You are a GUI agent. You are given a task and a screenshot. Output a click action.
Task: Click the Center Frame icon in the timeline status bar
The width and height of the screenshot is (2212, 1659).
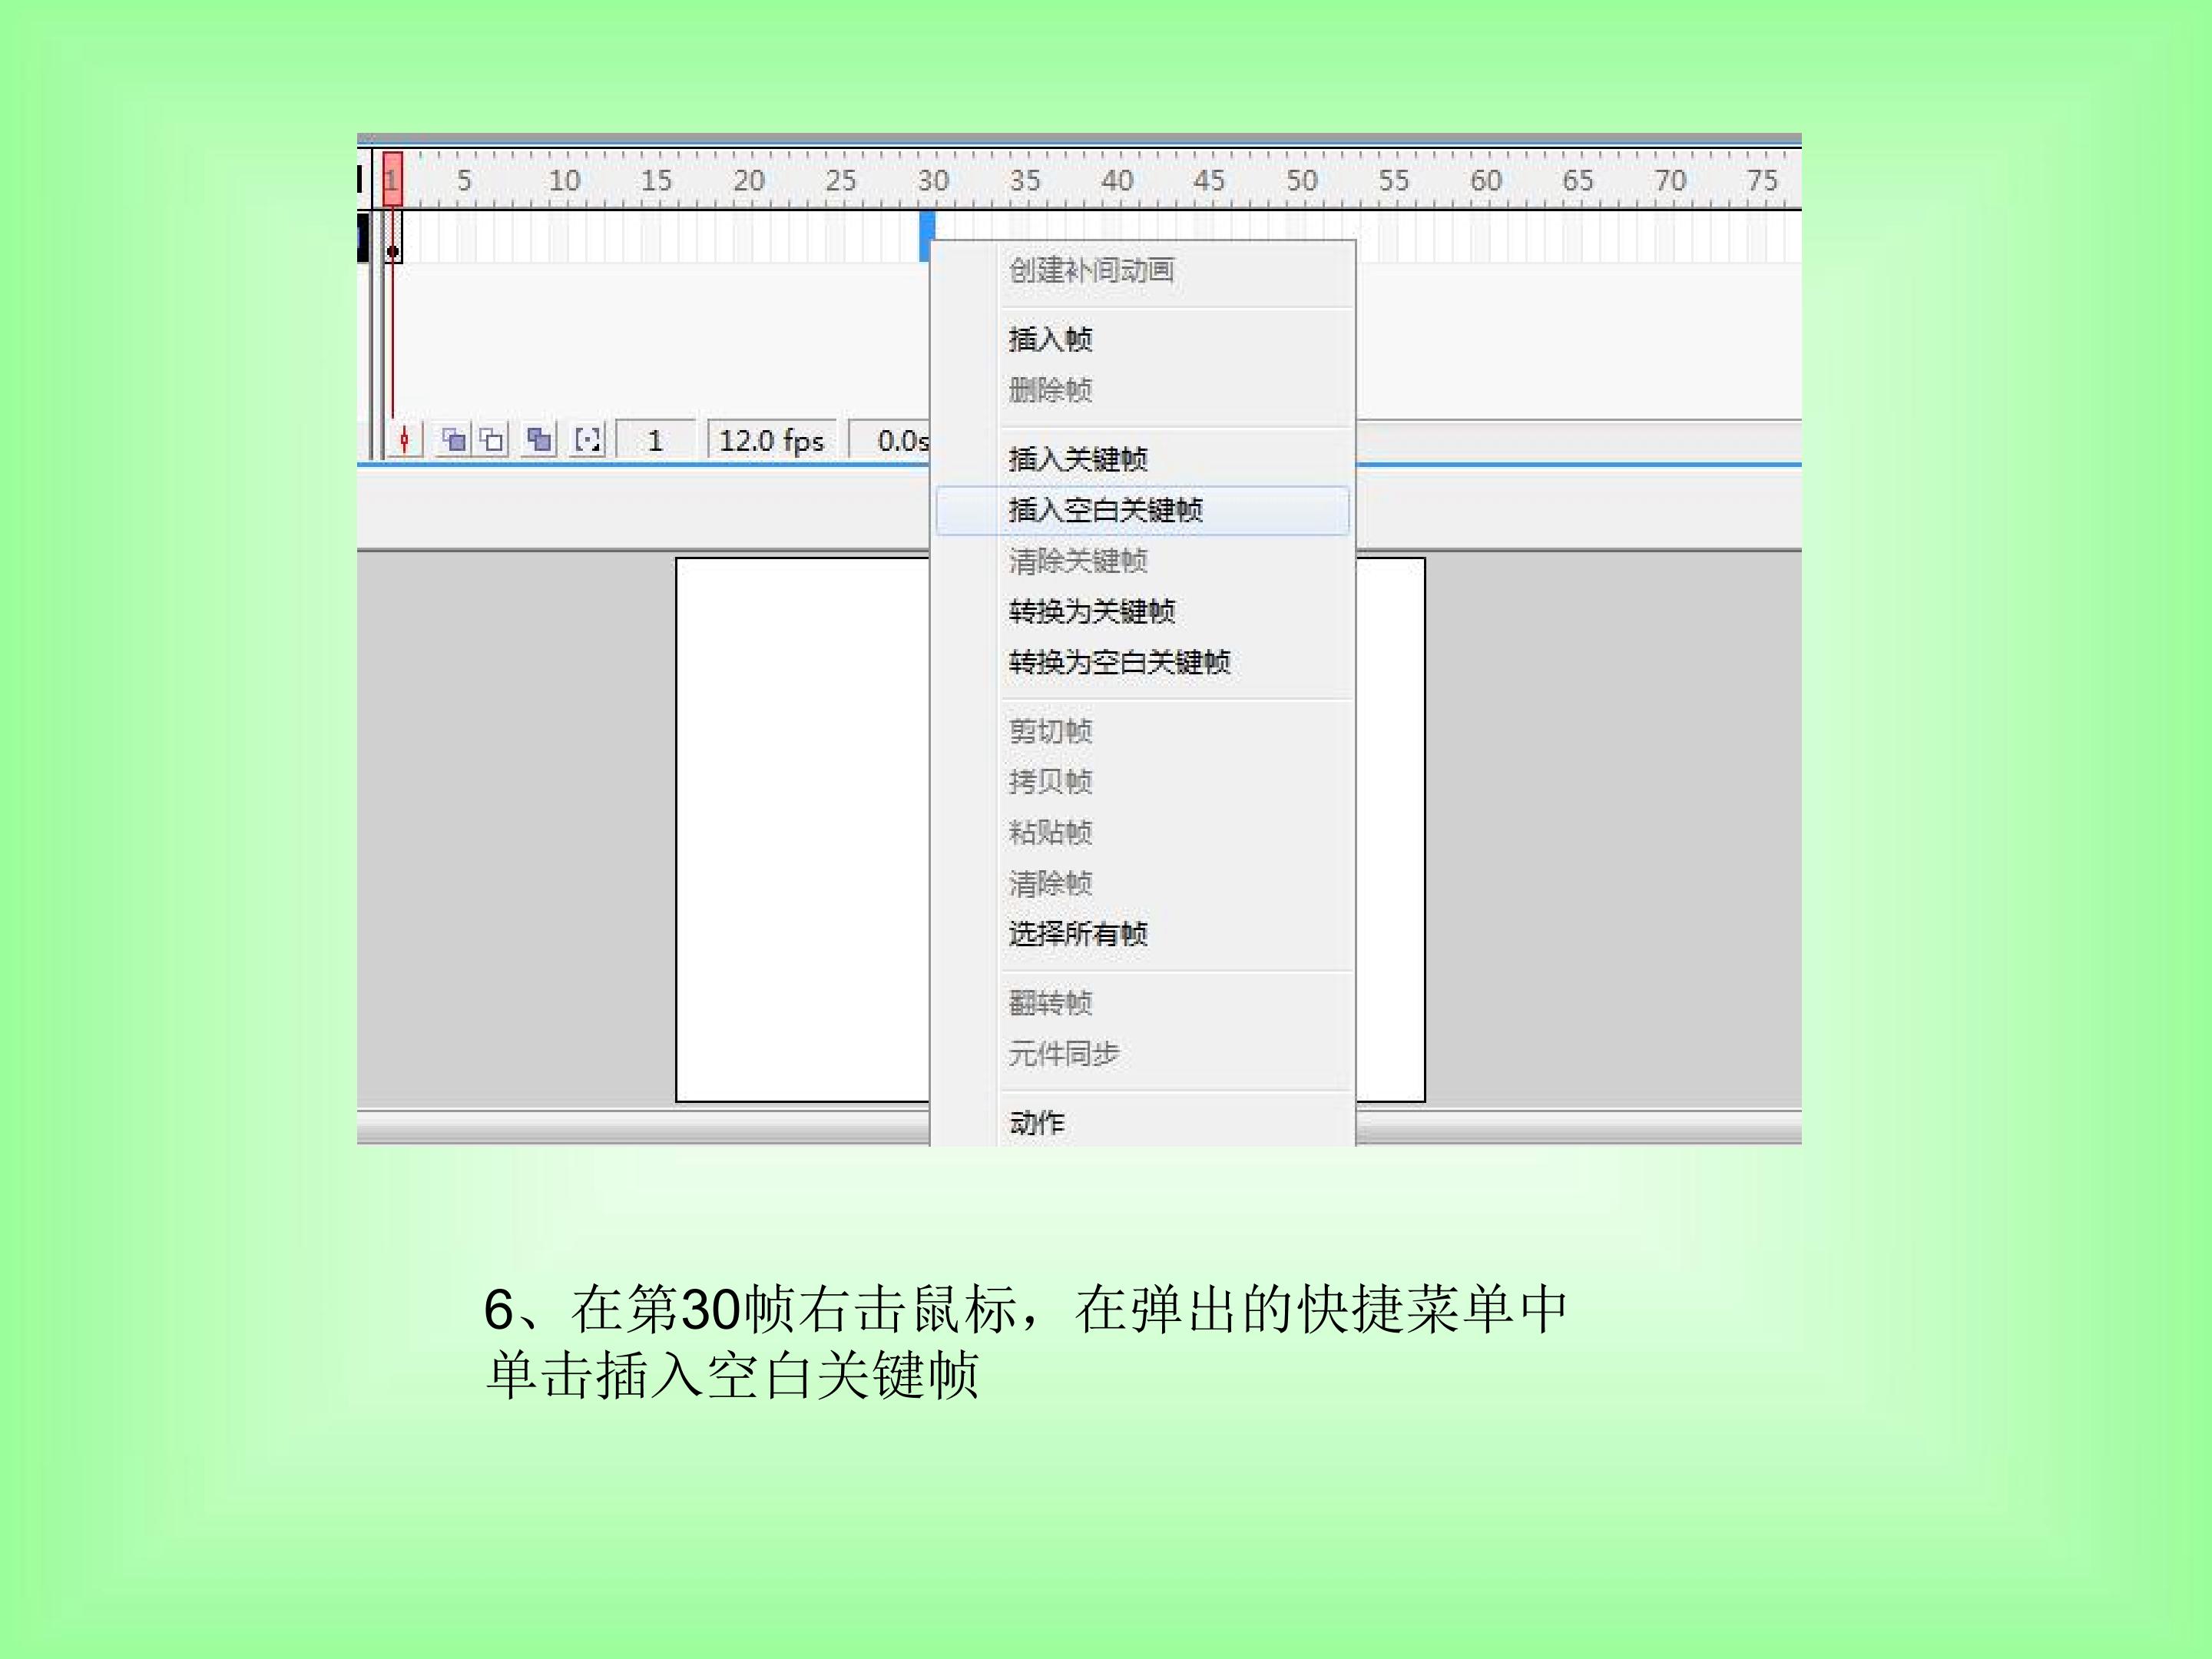[404, 440]
